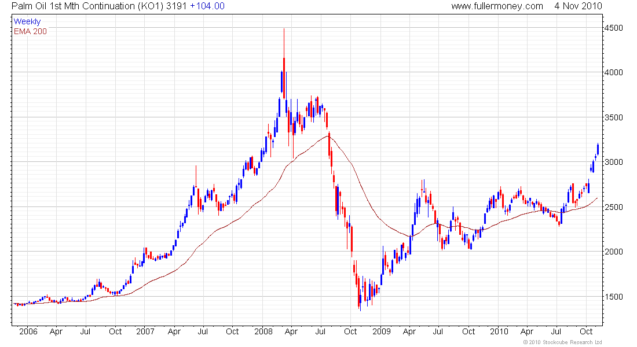Click the 2006 year axis label
This screenshot has height=347, width=637.
point(28,331)
